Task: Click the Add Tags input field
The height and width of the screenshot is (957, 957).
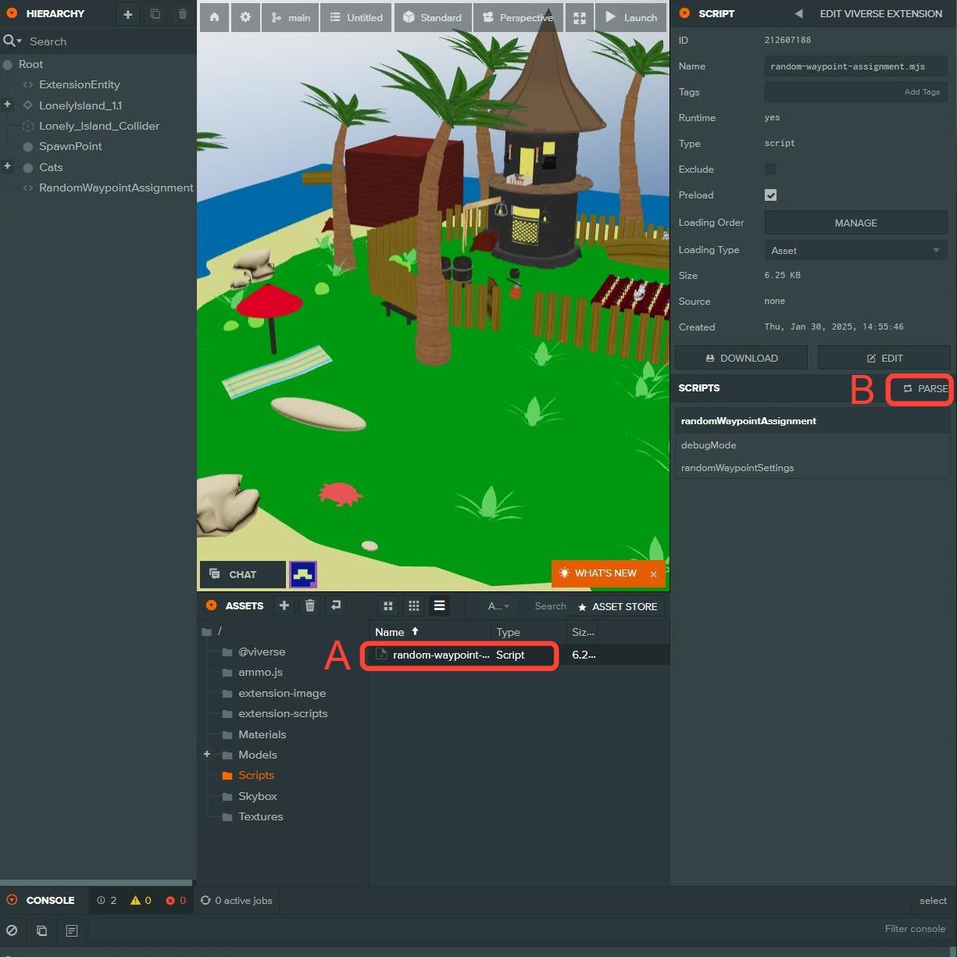Action: (x=855, y=92)
